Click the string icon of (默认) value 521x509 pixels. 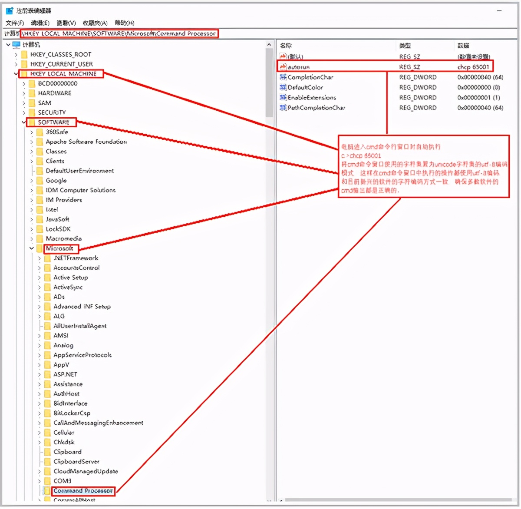click(x=283, y=57)
